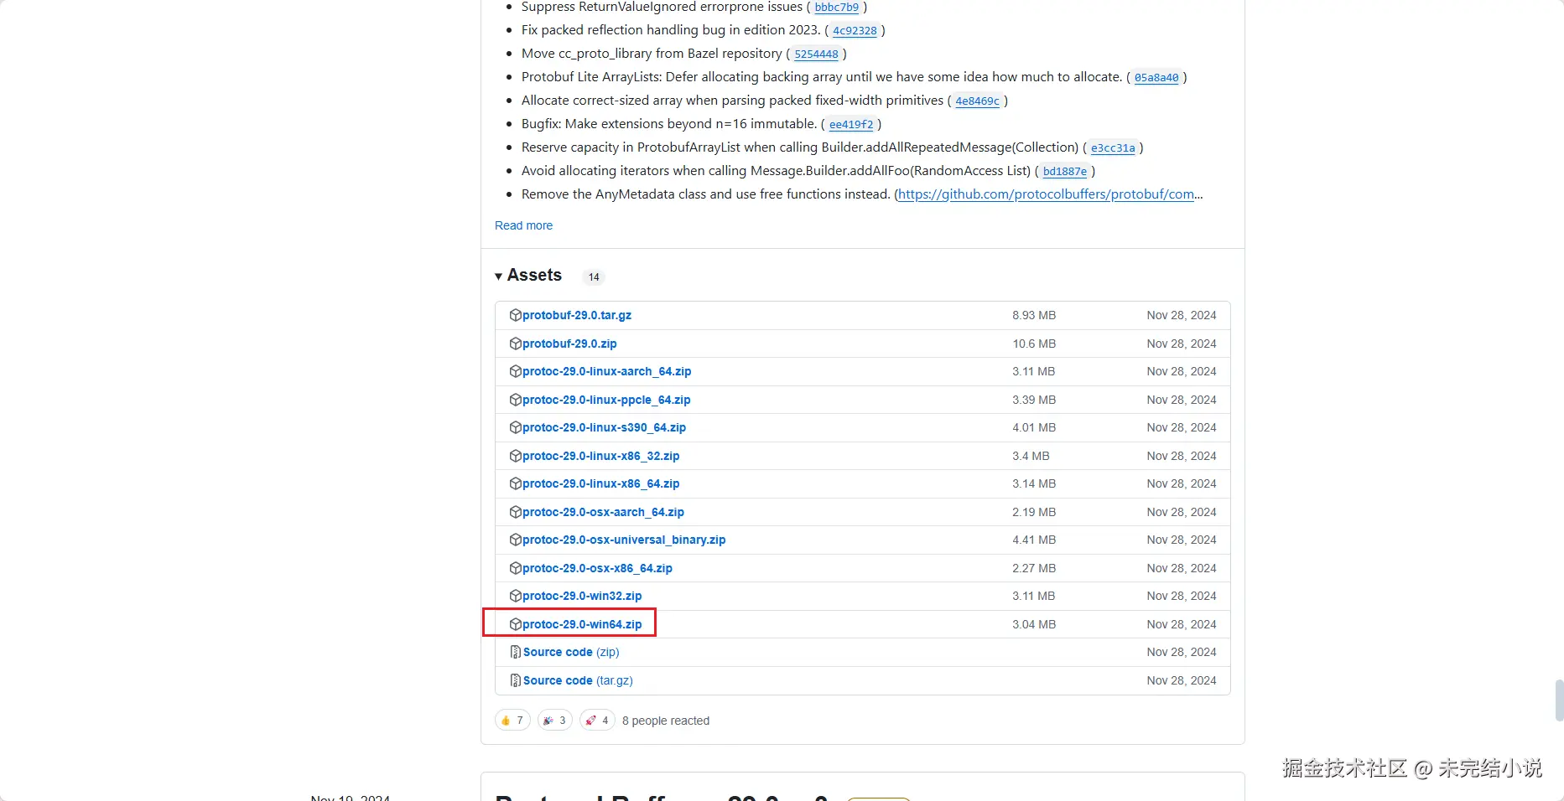Image resolution: width=1564 pixels, height=801 pixels.
Task: Open commit 05a8a40
Action: 1156,77
